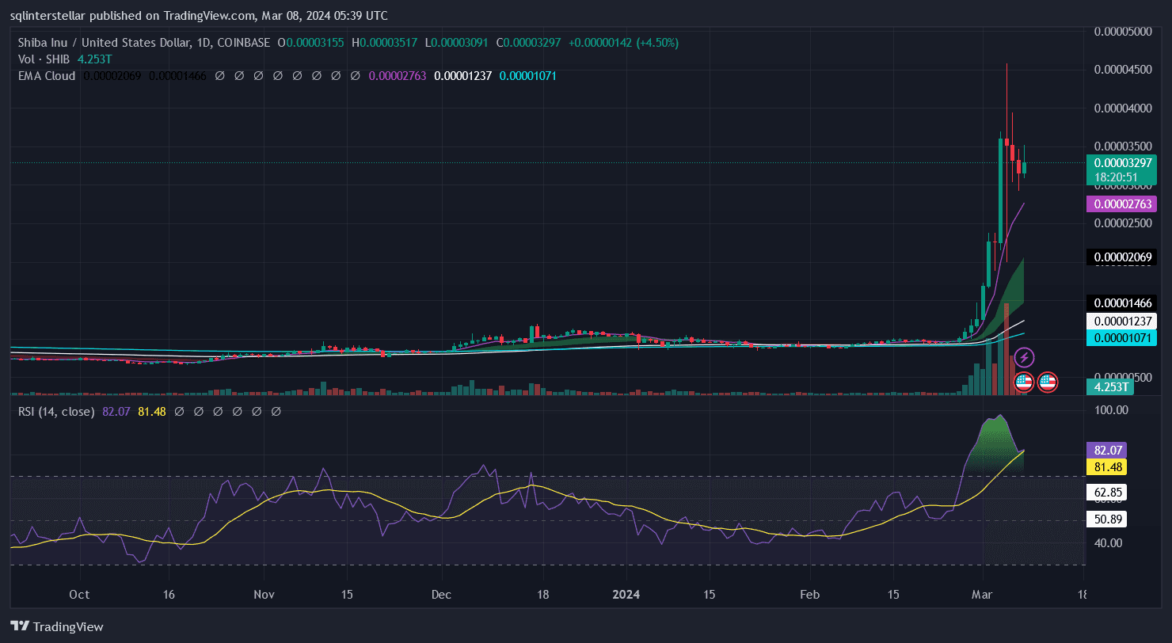Open the purple lightning bolt event marker
1172x643 pixels.
coord(1024,357)
